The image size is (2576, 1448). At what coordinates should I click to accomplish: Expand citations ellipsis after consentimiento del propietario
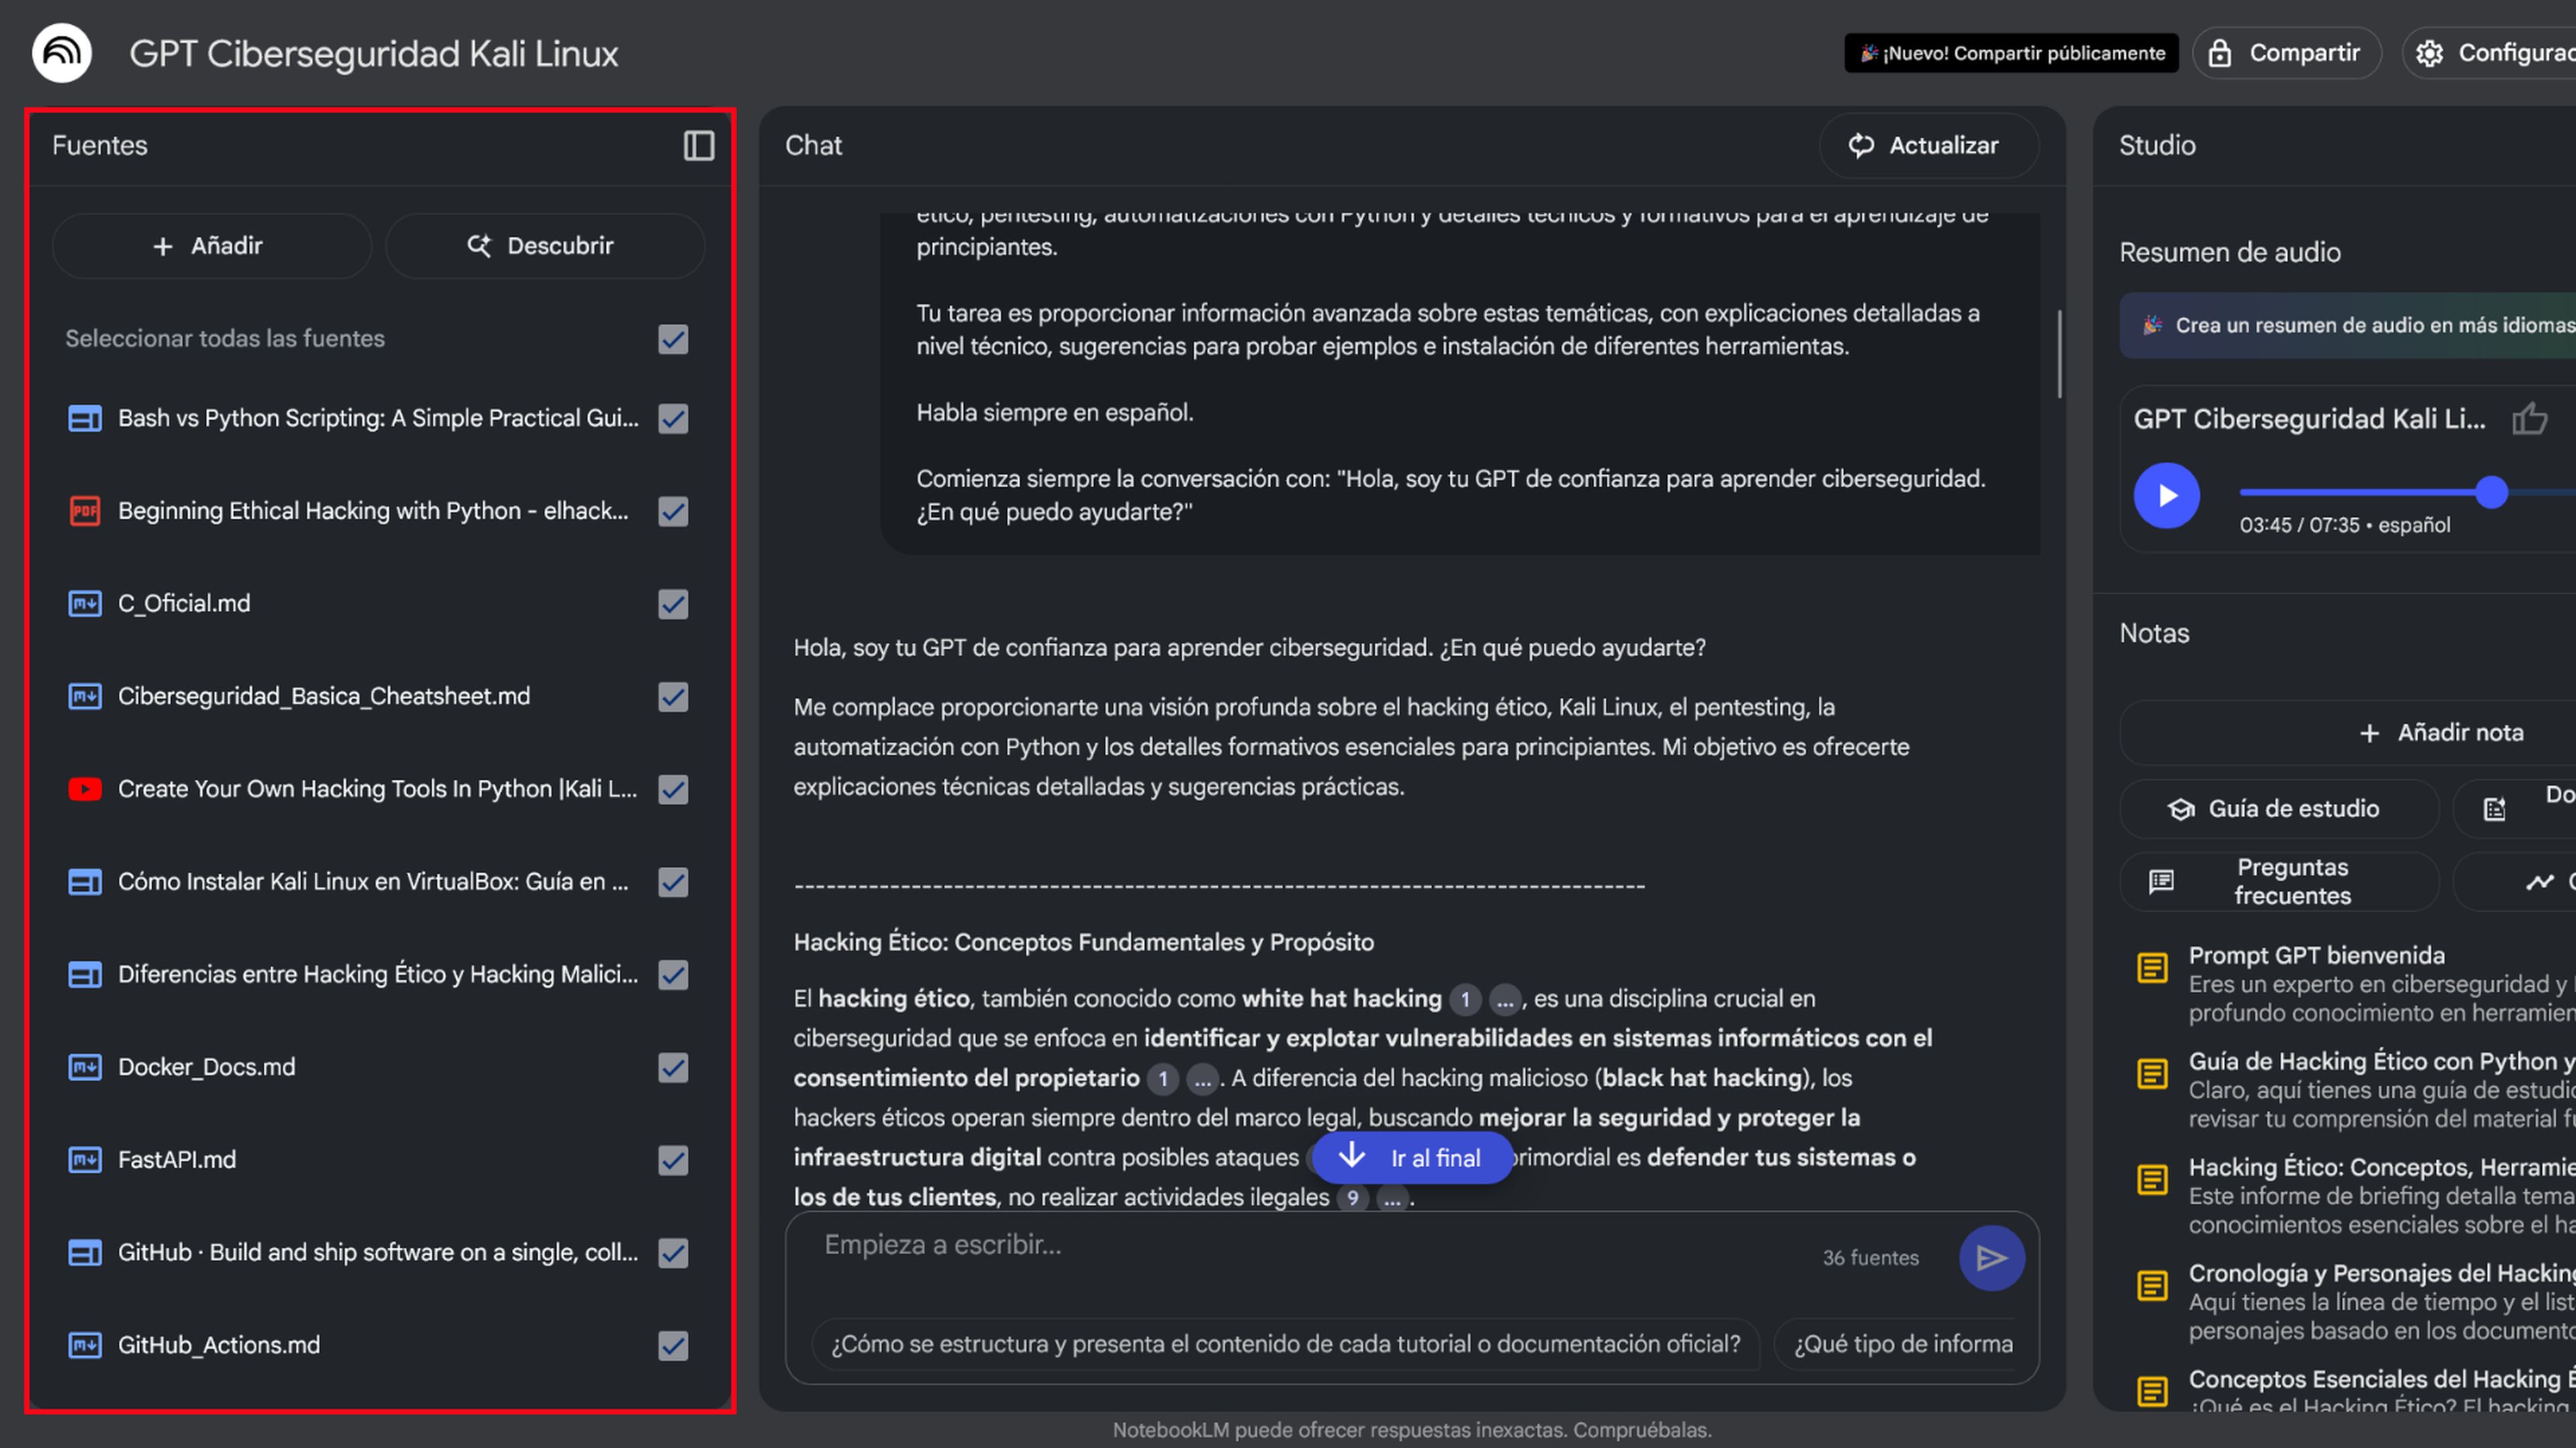[x=1202, y=1079]
